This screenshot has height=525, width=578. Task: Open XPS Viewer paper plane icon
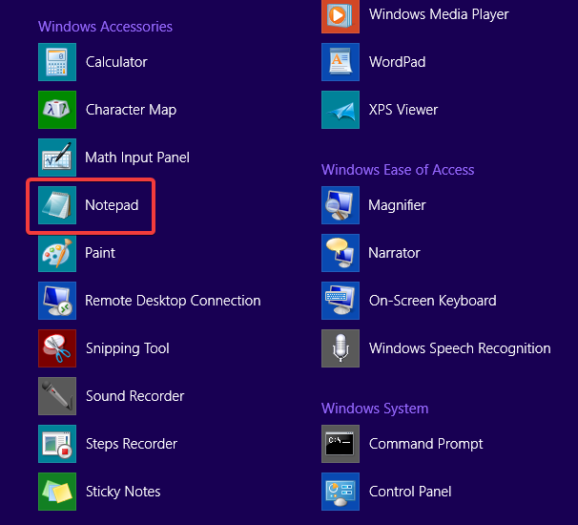point(341,110)
